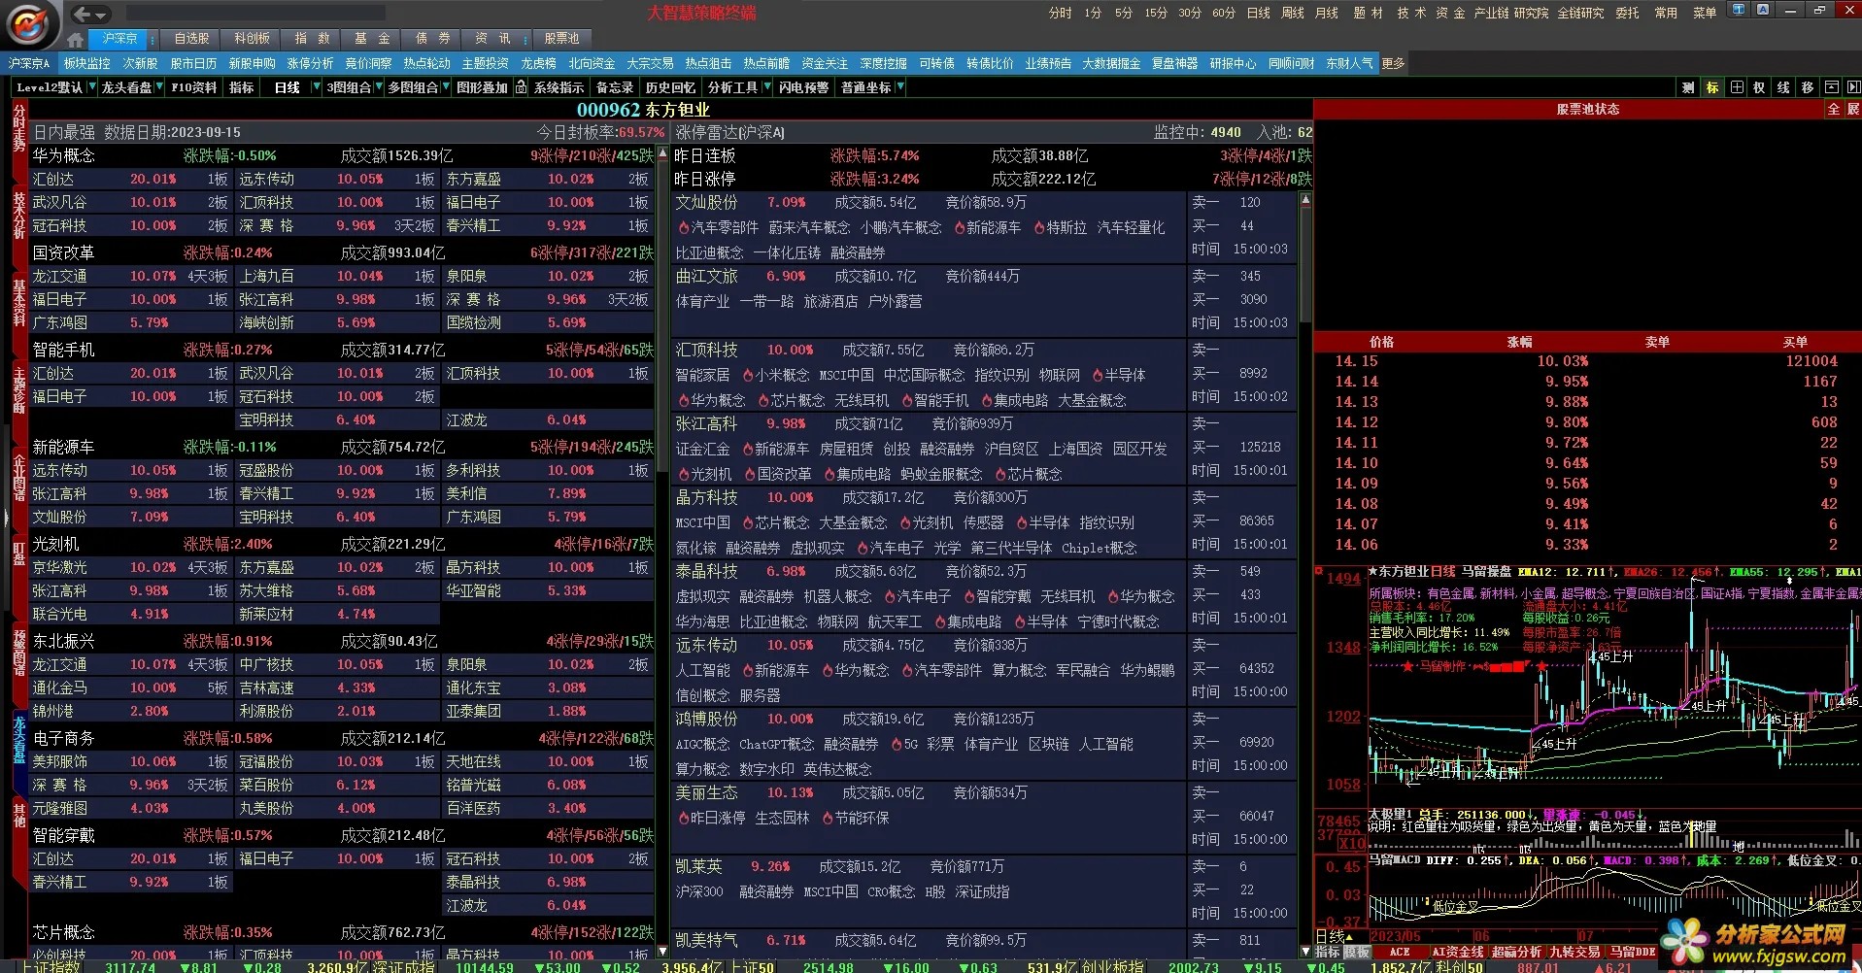The height and width of the screenshot is (973, 1862).
Task: Select the ACE indicator tab
Action: 1400,952
